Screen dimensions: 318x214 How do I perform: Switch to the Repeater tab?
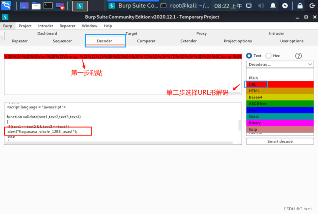(20, 41)
